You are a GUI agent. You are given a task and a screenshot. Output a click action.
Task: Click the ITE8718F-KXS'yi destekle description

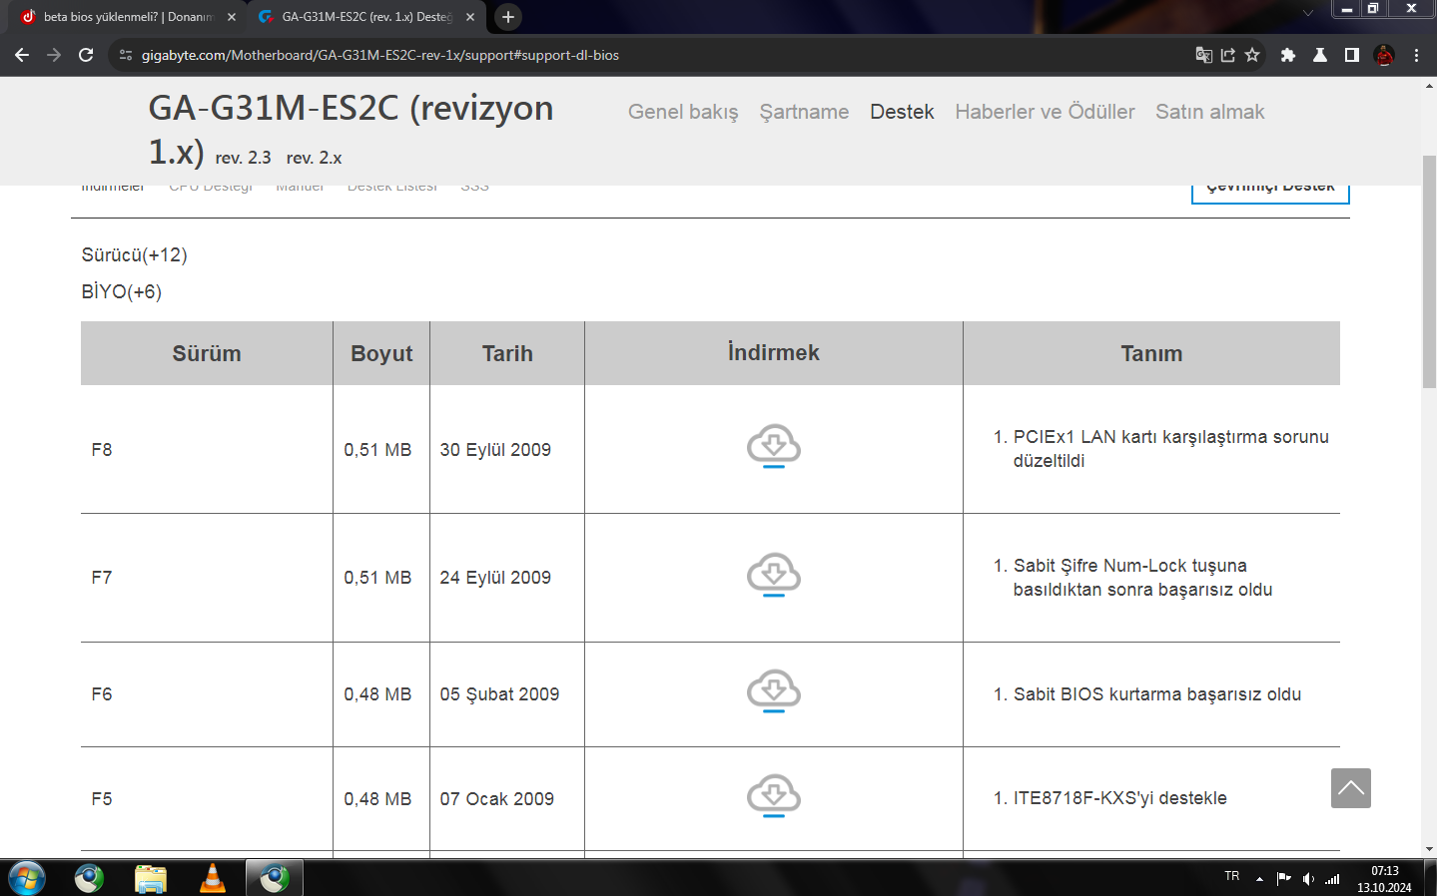1120,798
